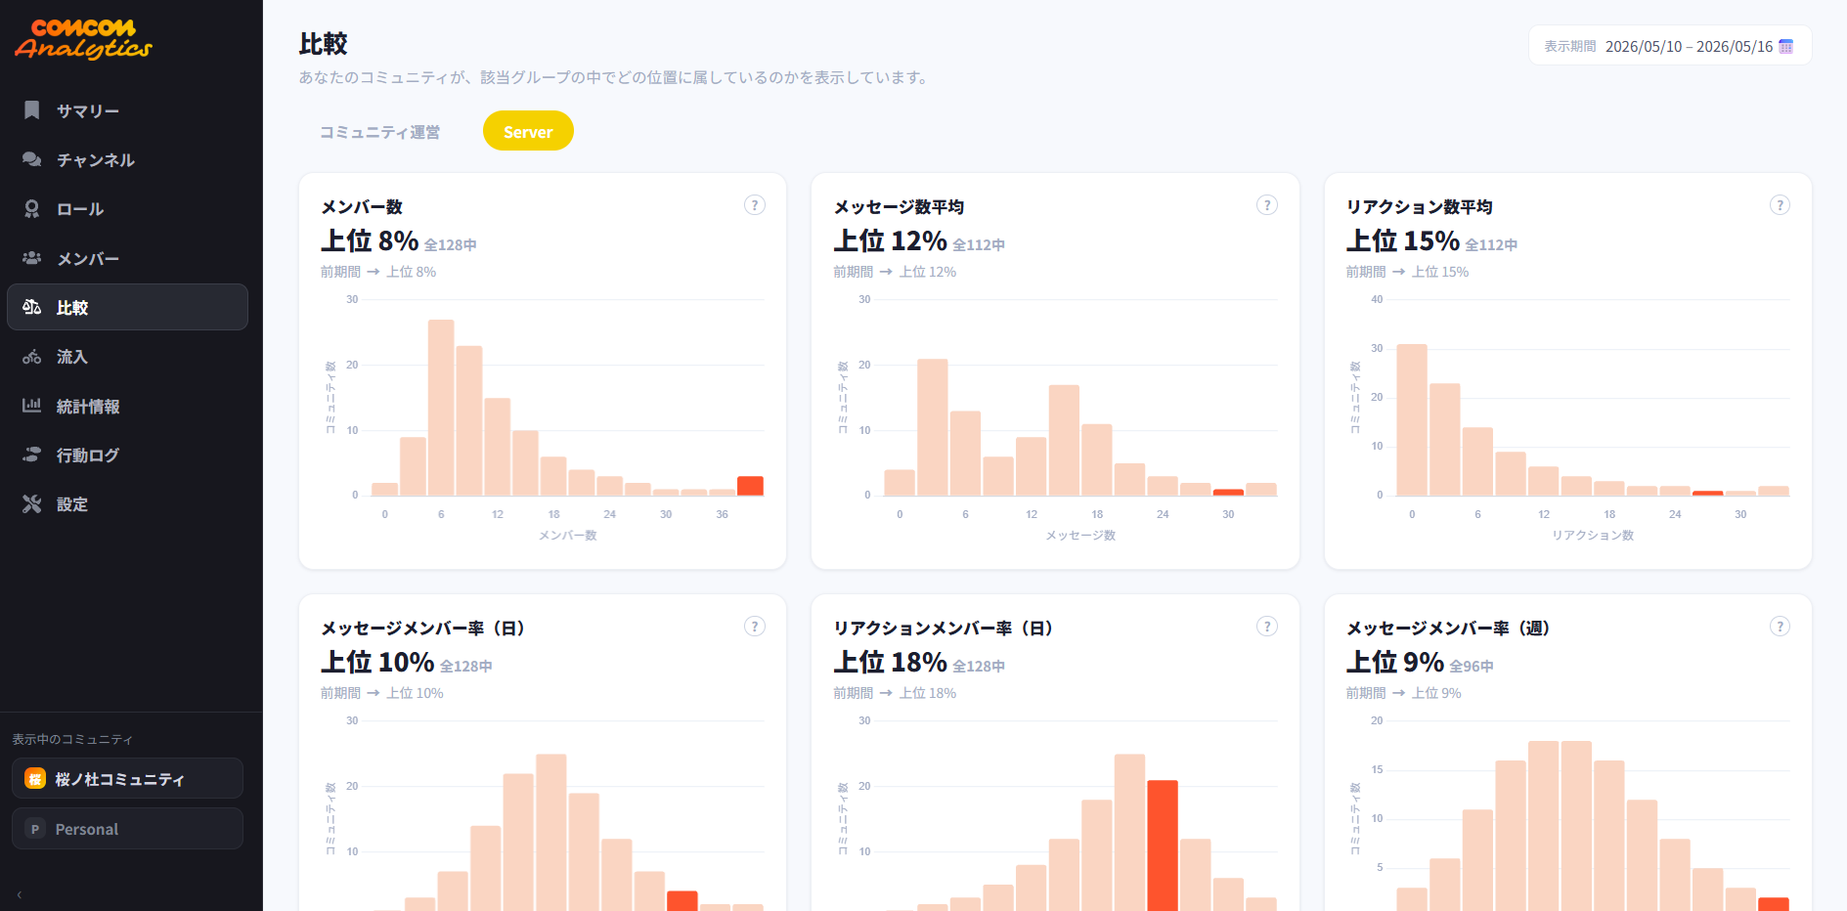Navigate to 行動ログ
The height and width of the screenshot is (911, 1847).
pyautogui.click(x=127, y=455)
